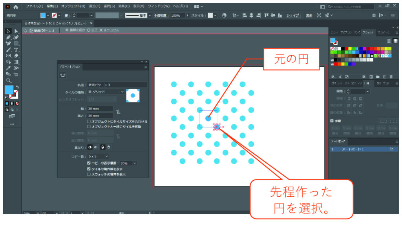Viewport: 402px width, 228px height.
Task: Enable 'オブジェクトにタイルサイズを合わせる' checkbox
Action: click(89, 122)
